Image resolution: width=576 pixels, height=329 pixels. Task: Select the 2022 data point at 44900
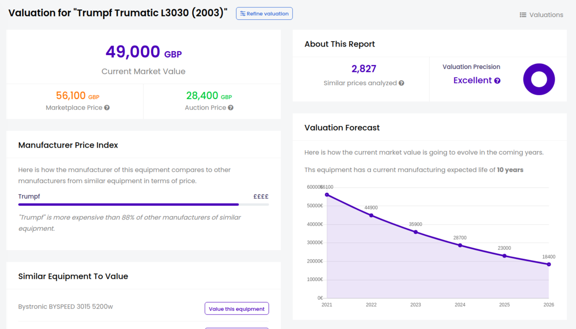click(371, 215)
